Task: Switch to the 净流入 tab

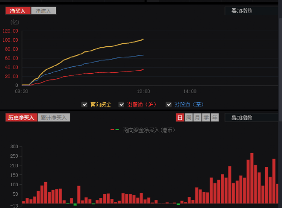Action: point(44,11)
